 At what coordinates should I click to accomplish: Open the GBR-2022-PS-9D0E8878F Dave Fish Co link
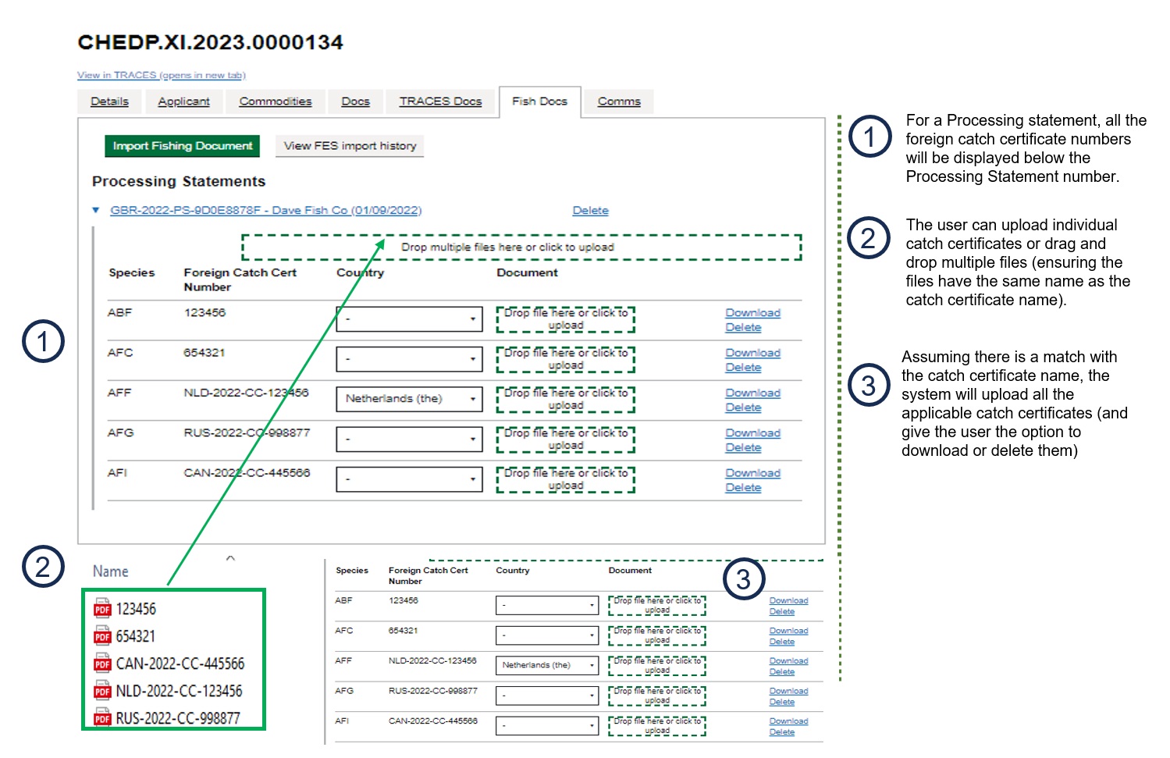[x=265, y=210]
